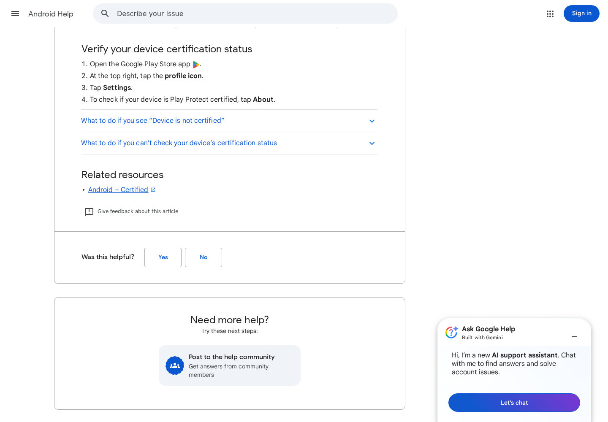Minimize the Ask Google Help panel
The width and height of the screenshot is (608, 422).
pos(574,337)
